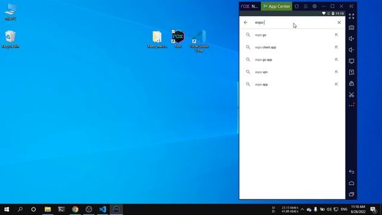Open the Nox hamburger menu
Image resolution: width=382 pixels, height=215 pixels.
pyautogui.click(x=306, y=7)
